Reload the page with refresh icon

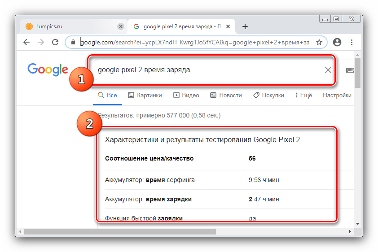(55, 42)
